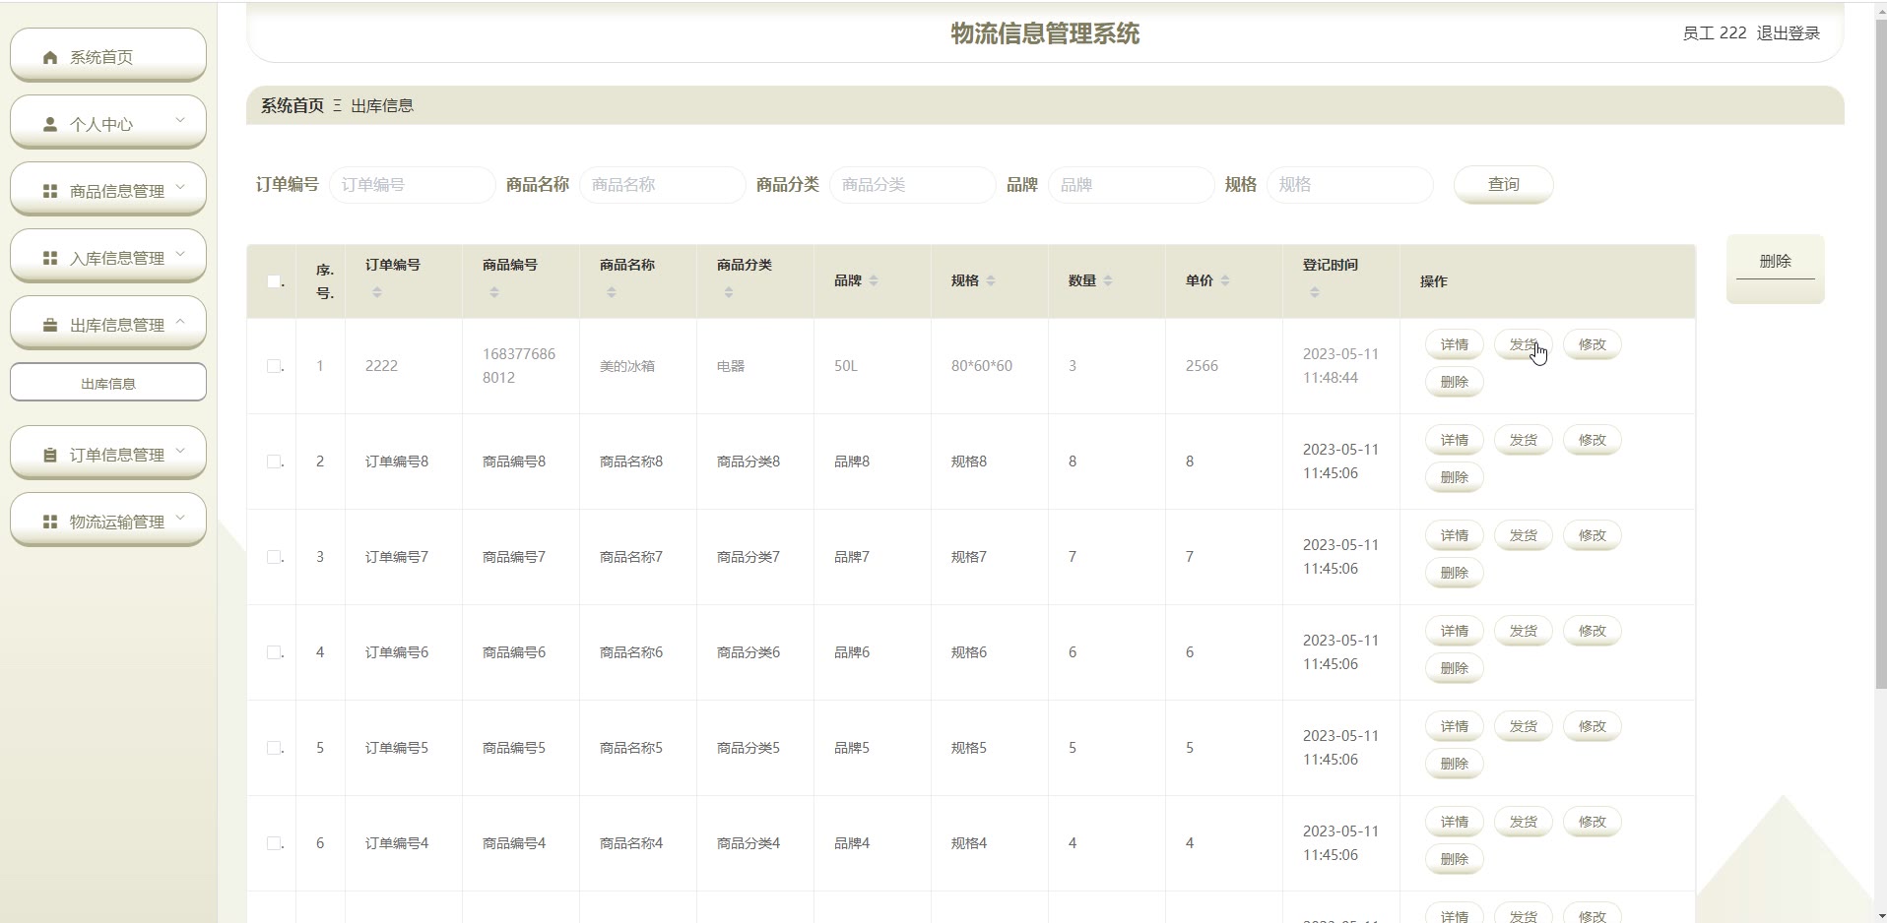Click the 查询 search button
Viewport: 1887px width, 923px height.
(x=1504, y=185)
